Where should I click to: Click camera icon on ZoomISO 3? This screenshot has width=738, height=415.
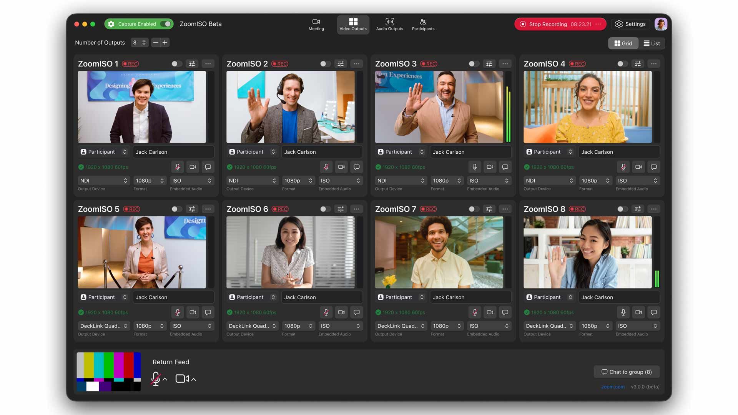[x=490, y=167]
